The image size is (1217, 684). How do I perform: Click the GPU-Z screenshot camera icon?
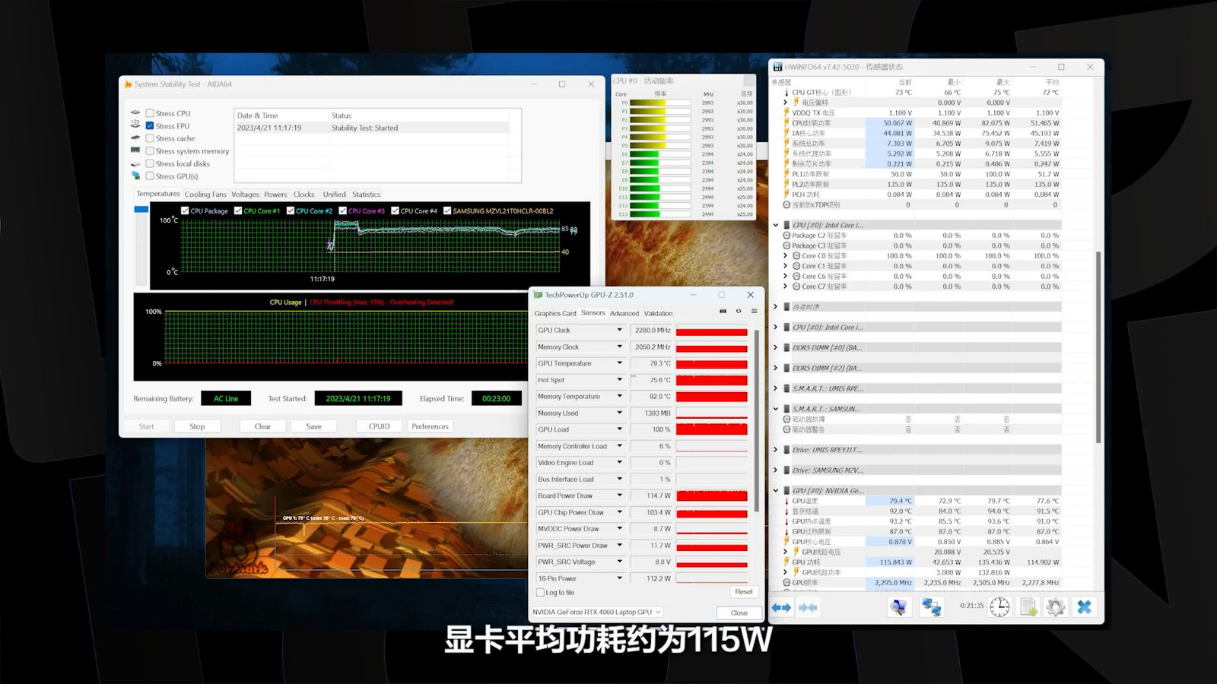723,312
